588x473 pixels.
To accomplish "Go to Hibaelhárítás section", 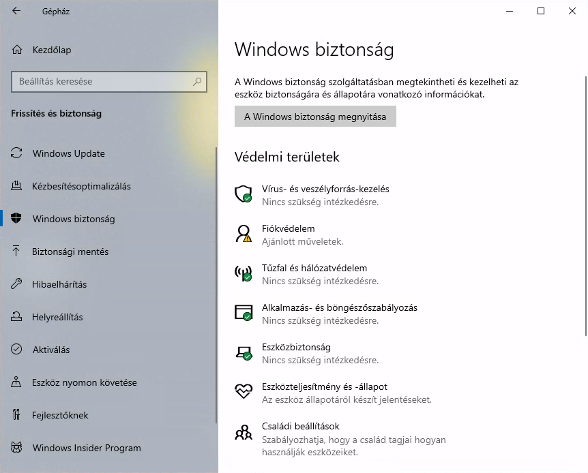I will coord(108,284).
